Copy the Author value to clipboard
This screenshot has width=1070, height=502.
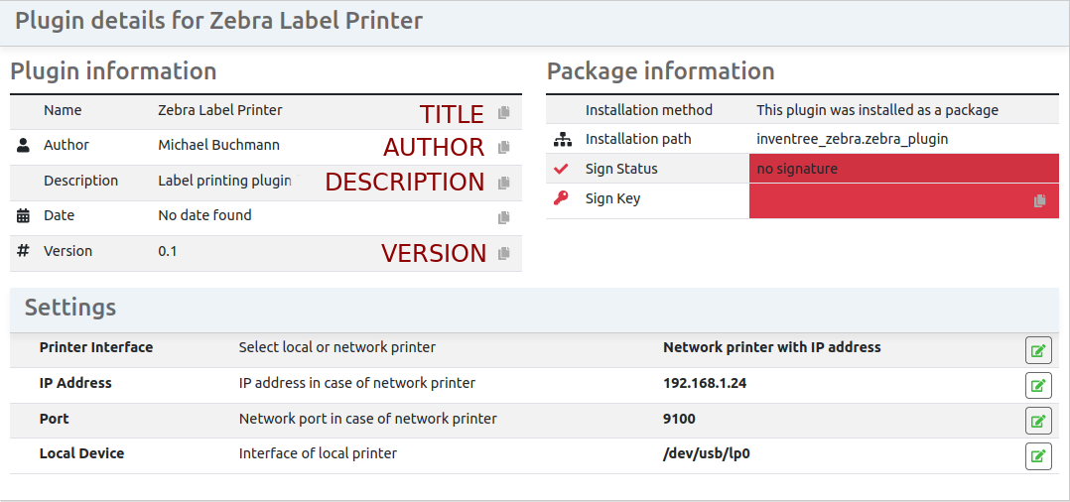tap(503, 147)
